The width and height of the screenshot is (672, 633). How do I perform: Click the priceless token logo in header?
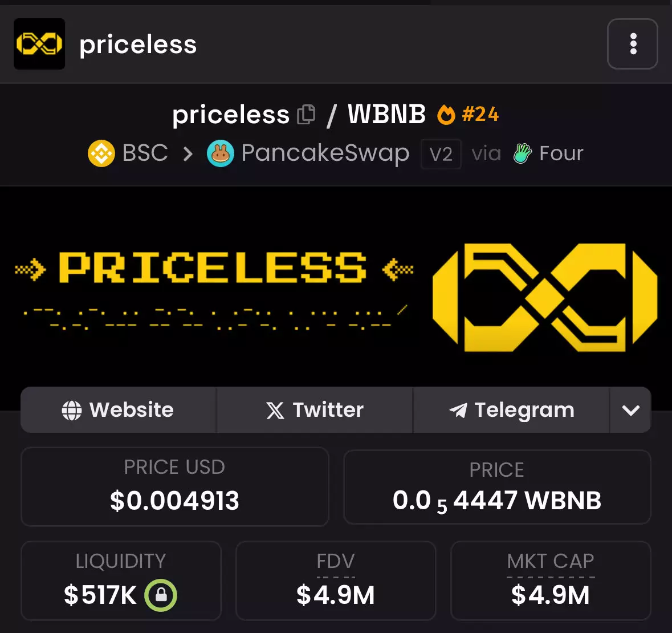(39, 44)
